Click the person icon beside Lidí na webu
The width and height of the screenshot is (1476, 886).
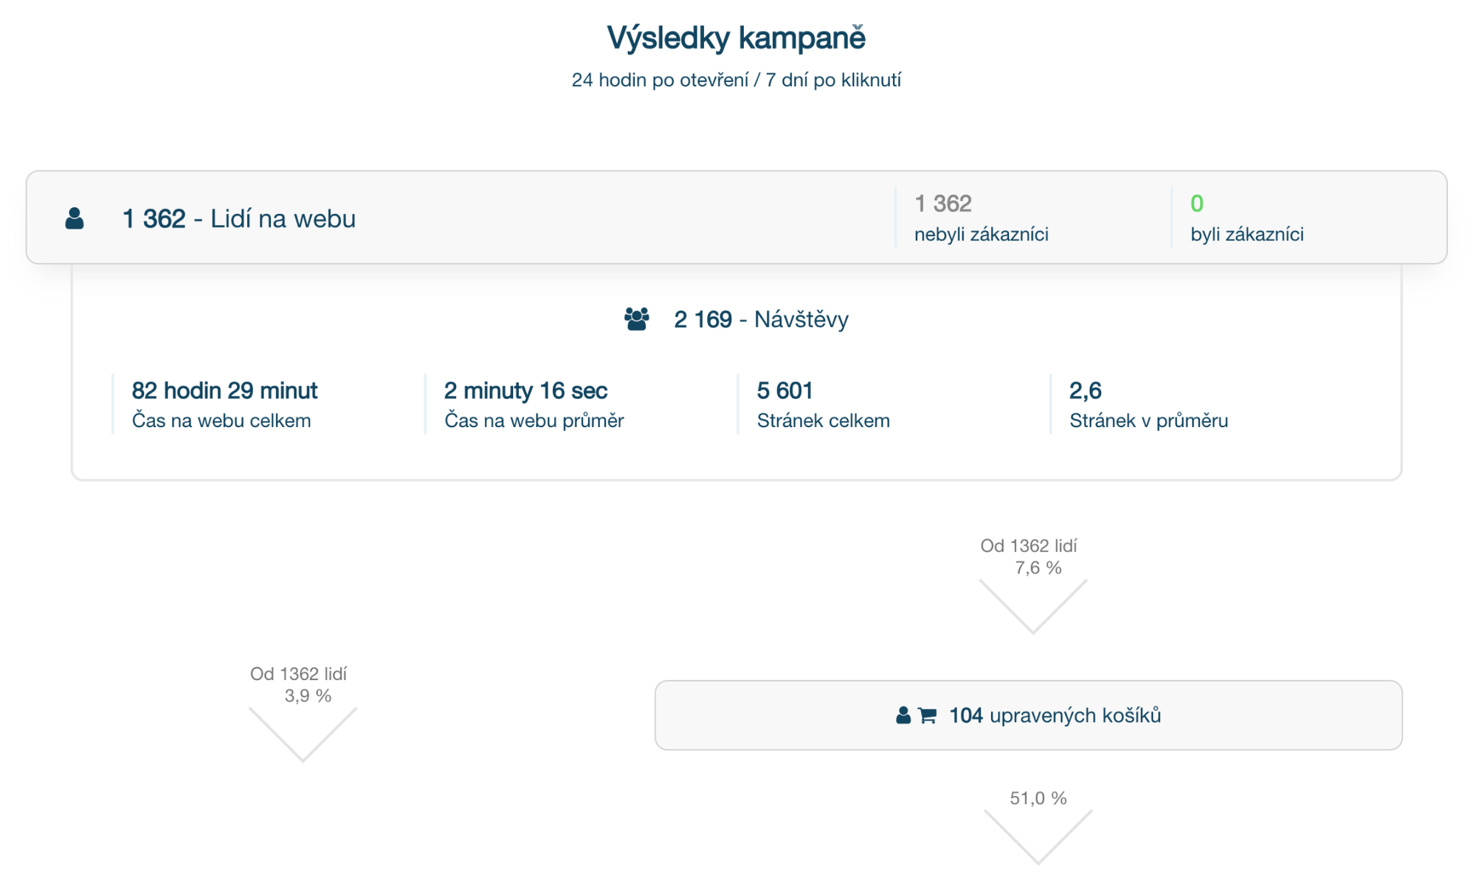coord(75,218)
